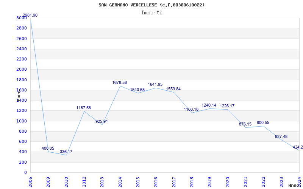Click the 2018 year axis label
This screenshot has width=303, height=189.
[x=192, y=182]
